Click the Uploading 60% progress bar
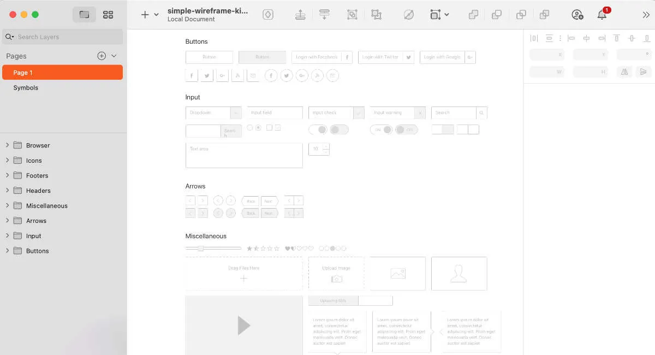655x355 pixels. 350,301
